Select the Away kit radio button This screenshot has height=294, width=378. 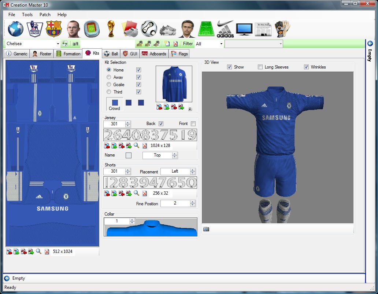109,77
